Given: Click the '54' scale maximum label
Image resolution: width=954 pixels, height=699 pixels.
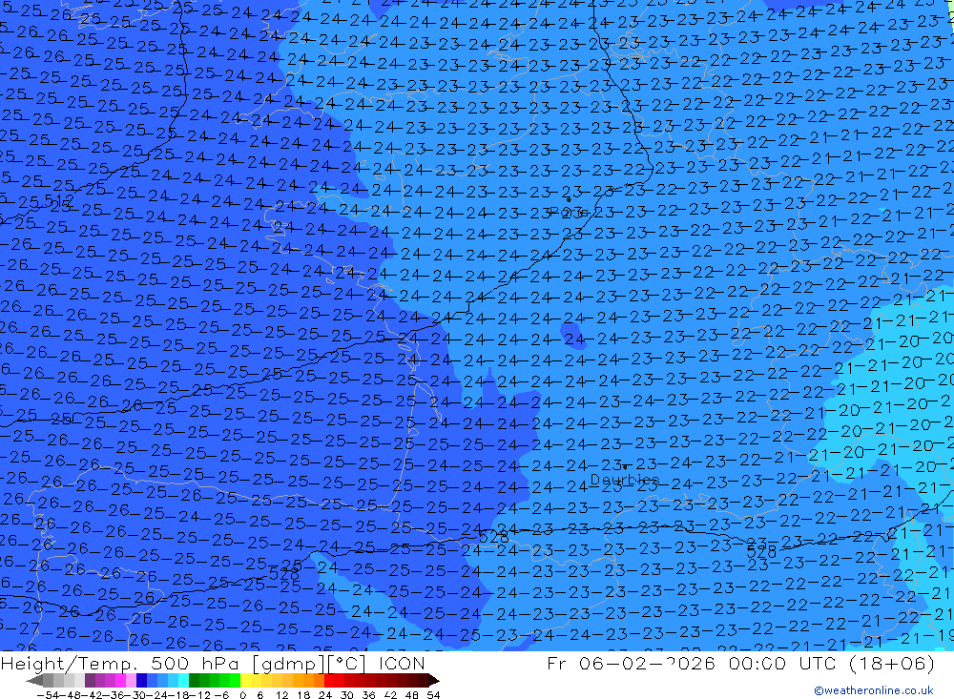Looking at the screenshot, I should [x=433, y=695].
